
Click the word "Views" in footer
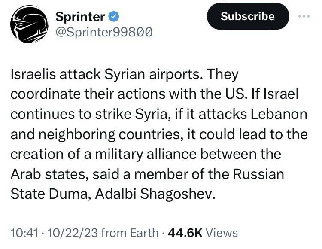(222, 233)
